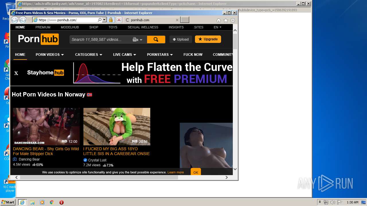Open SHOP in the top site bar
This screenshot has width=367, height=206.
point(94,27)
